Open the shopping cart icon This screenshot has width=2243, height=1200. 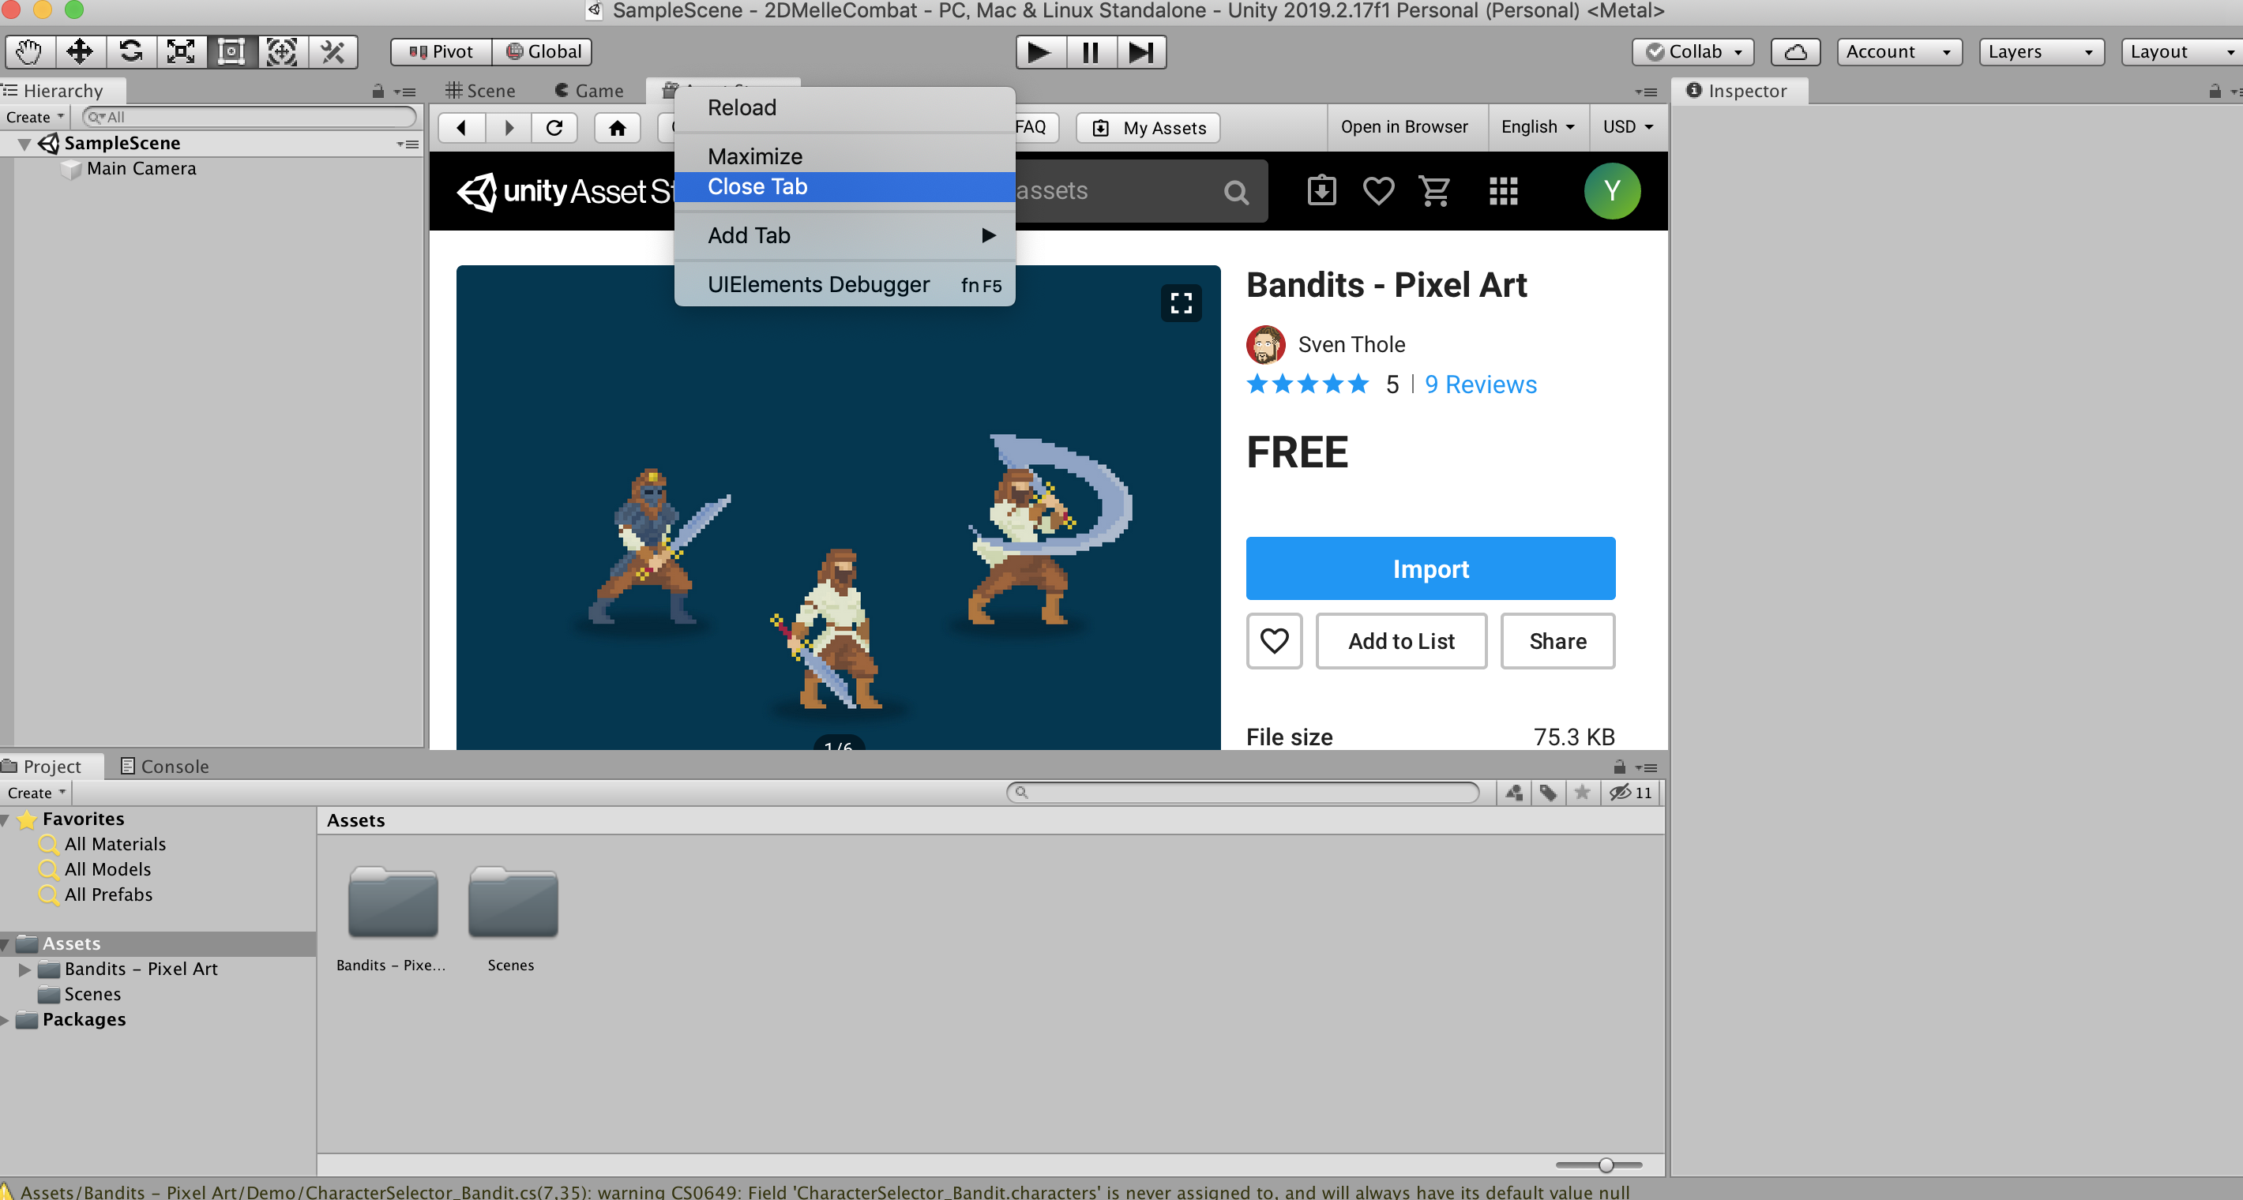(x=1434, y=190)
